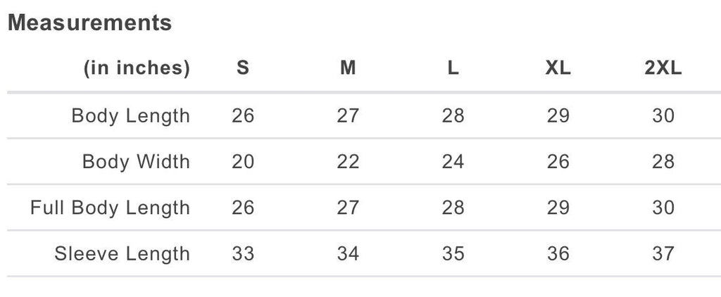Click Sleeve Length value 37 for size 2XL
The width and height of the screenshot is (721, 297).
663,253
